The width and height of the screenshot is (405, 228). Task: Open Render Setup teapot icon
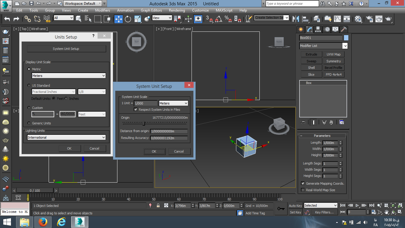click(x=369, y=19)
